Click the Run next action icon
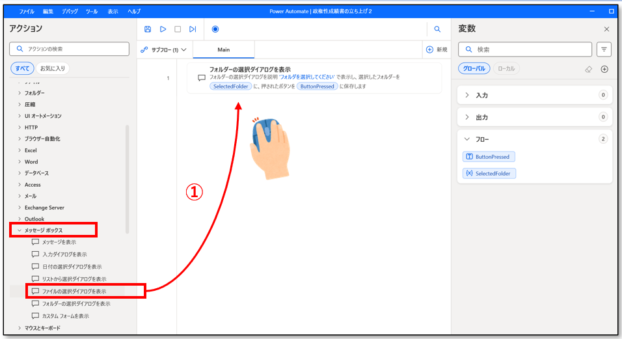 click(193, 29)
